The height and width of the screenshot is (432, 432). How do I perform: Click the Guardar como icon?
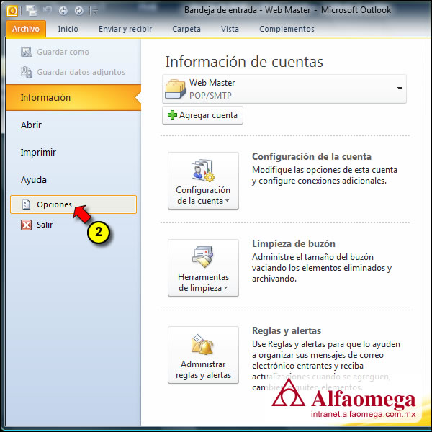(27, 52)
